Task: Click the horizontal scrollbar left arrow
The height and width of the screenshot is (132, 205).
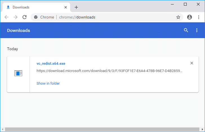Action: tap(3, 129)
